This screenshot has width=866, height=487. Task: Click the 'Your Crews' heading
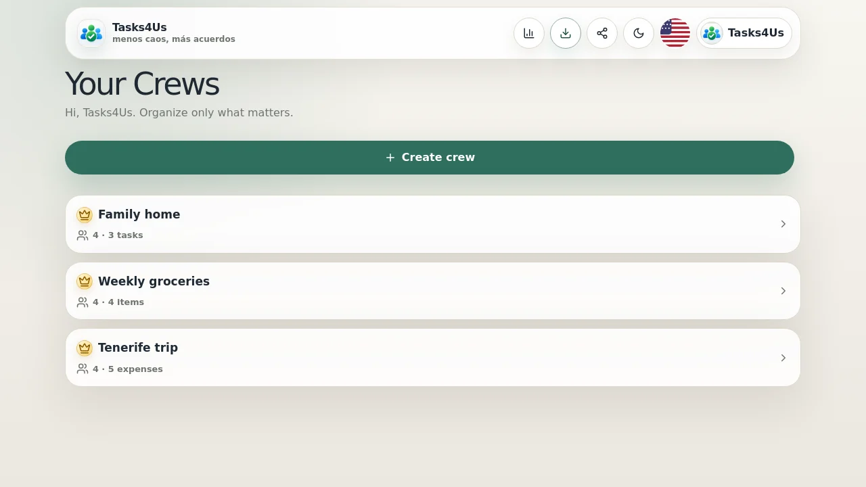coord(142,85)
